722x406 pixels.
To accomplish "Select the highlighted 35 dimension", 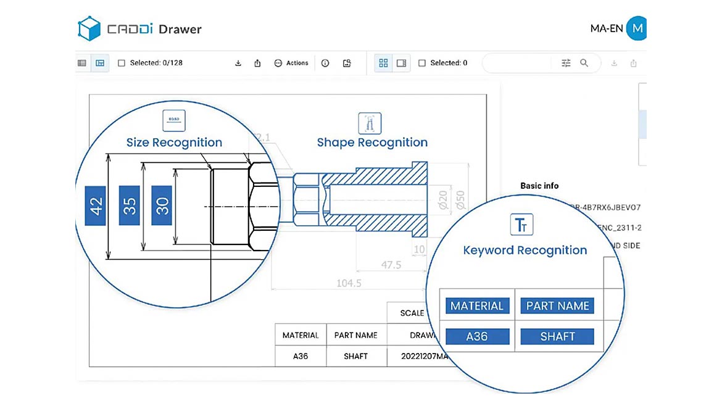I will click(x=130, y=205).
